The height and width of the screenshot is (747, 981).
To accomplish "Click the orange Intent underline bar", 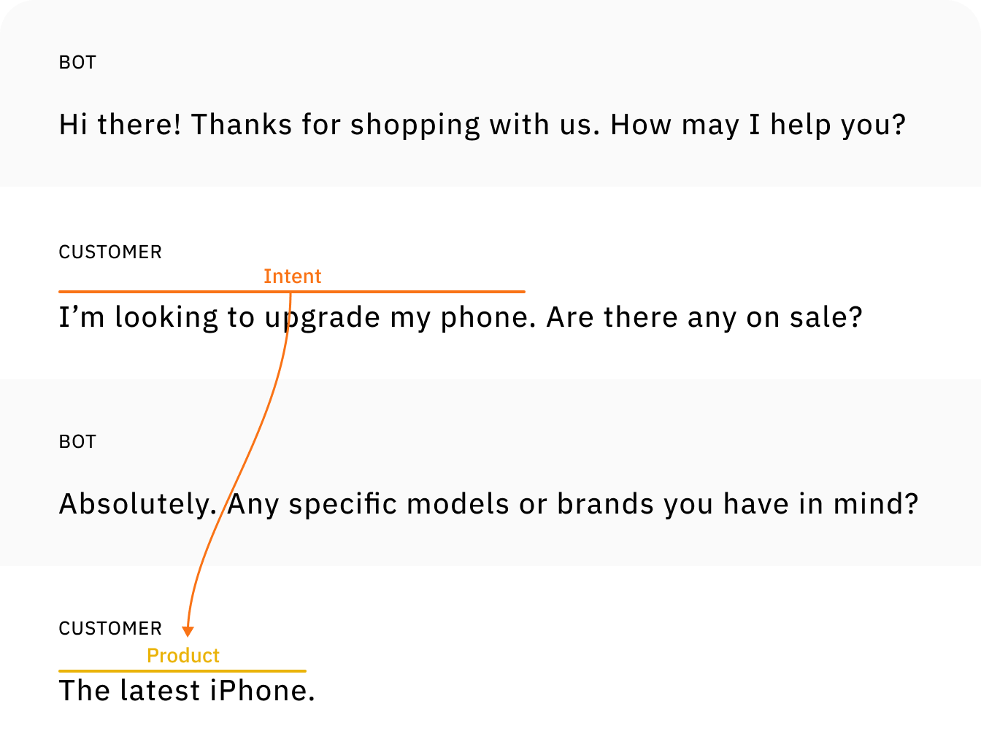I will pyautogui.click(x=292, y=291).
